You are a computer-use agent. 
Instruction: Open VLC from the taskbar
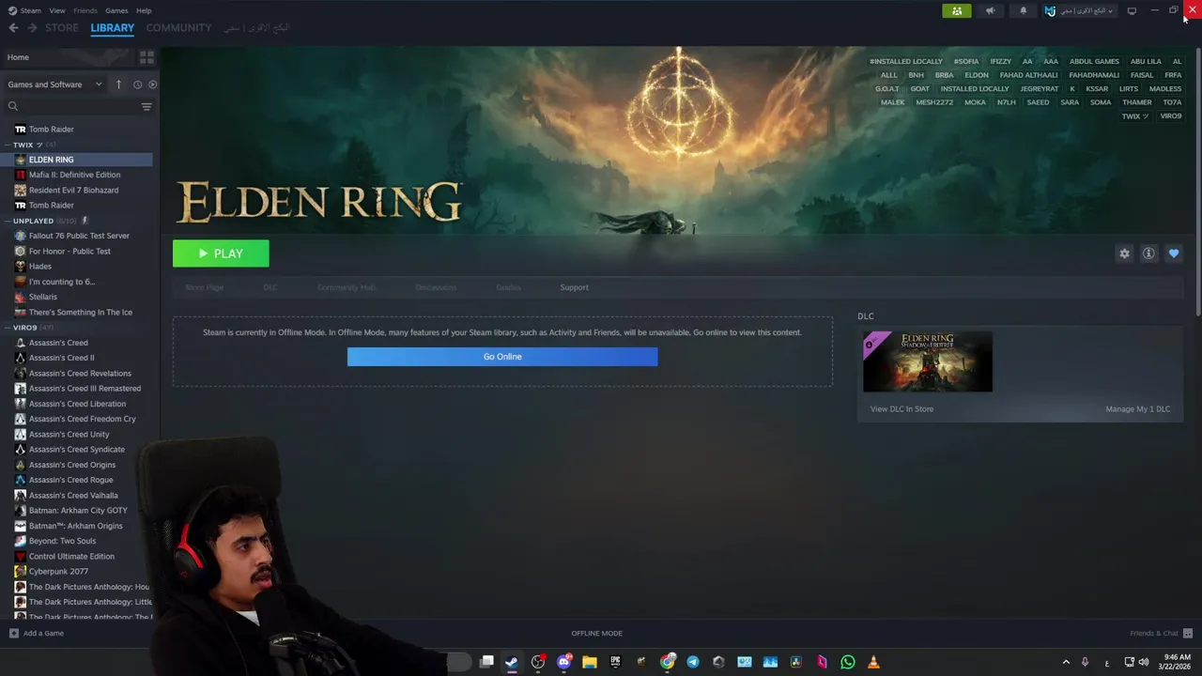click(873, 662)
